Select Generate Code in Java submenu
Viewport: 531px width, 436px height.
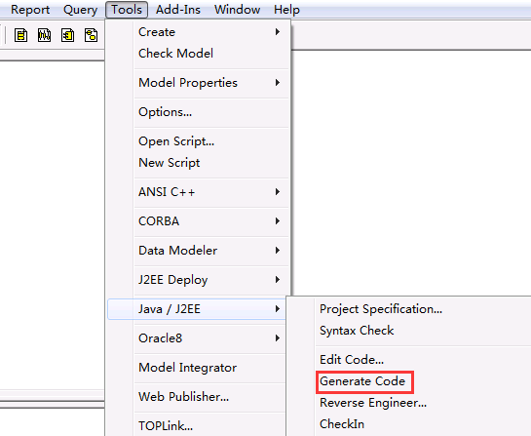[362, 381]
